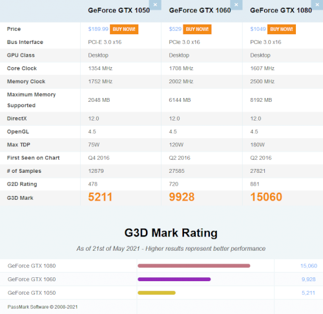Click BUY NOW for GTX 1050
Screen dimensions: 323x314
pyautogui.click(x=124, y=29)
